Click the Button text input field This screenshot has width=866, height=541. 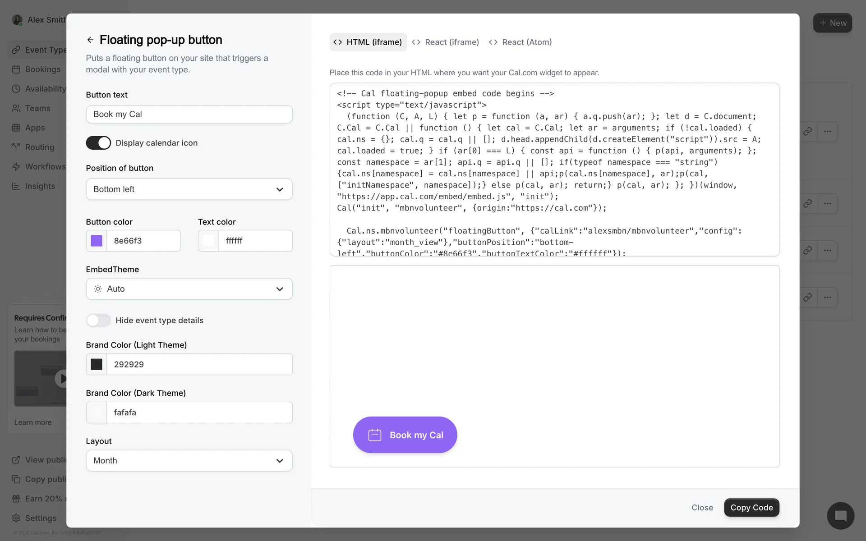tap(189, 115)
